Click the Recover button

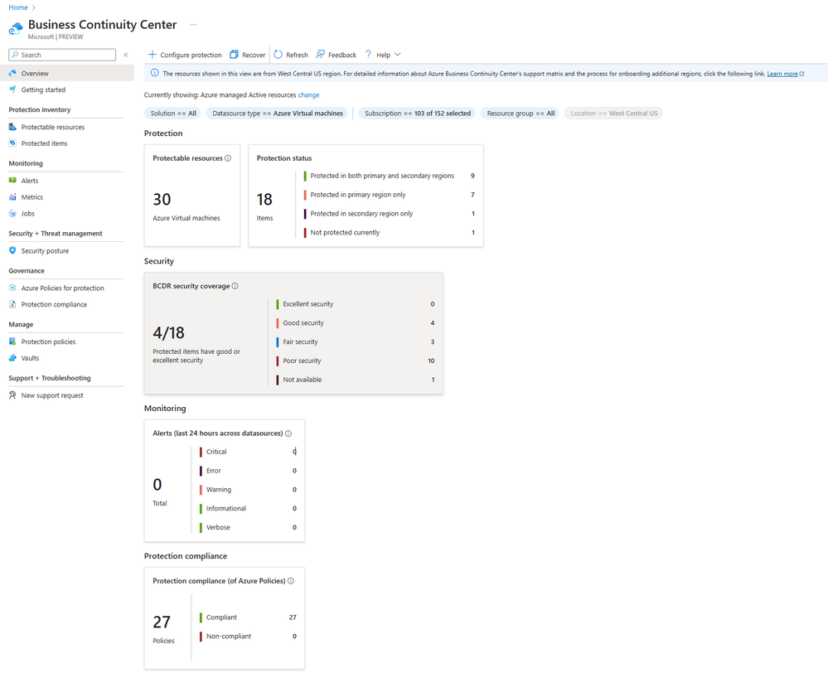click(248, 55)
